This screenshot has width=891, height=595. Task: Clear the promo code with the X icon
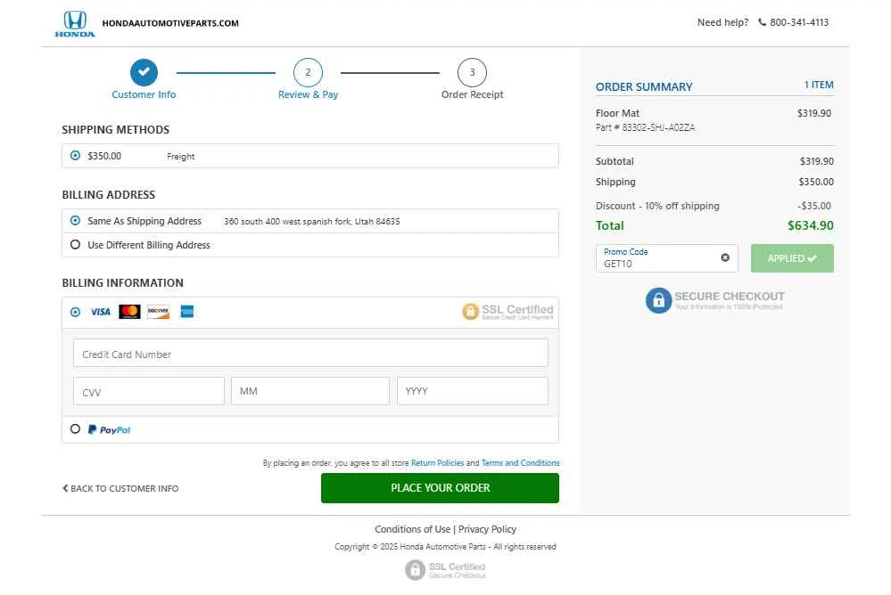pyautogui.click(x=725, y=257)
